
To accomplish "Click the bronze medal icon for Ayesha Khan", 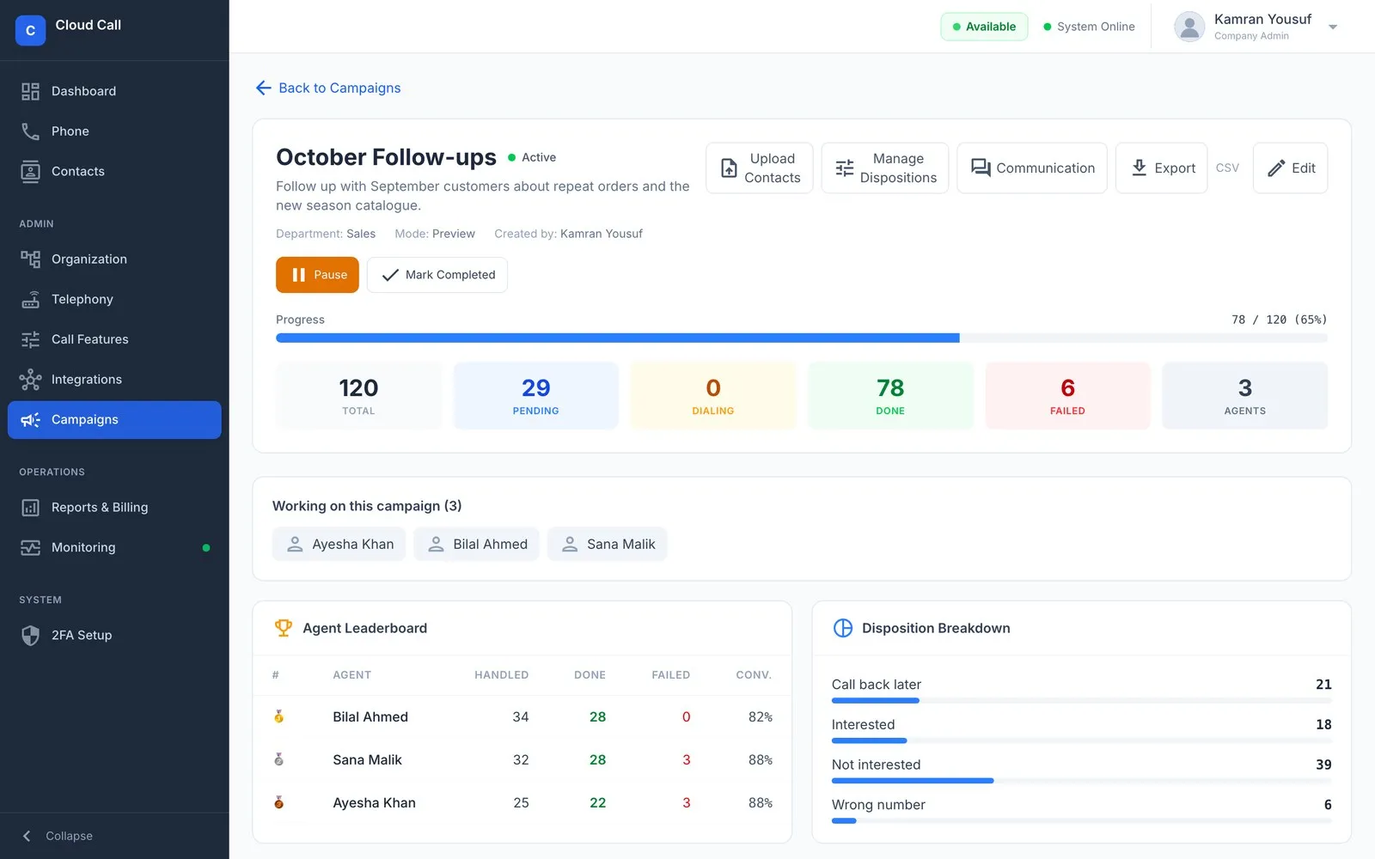I will point(278,802).
